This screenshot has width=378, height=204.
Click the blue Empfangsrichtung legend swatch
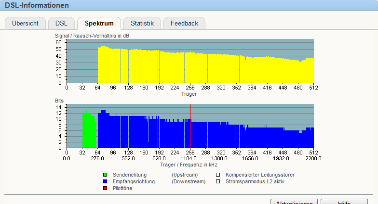point(105,181)
